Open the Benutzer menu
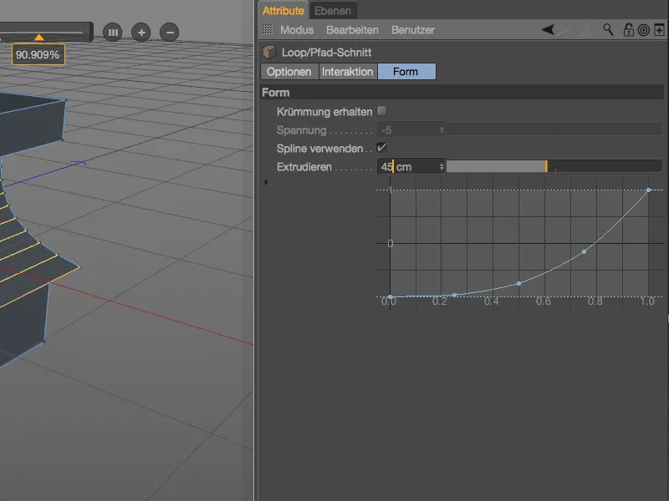The width and height of the screenshot is (669, 501). coord(413,30)
